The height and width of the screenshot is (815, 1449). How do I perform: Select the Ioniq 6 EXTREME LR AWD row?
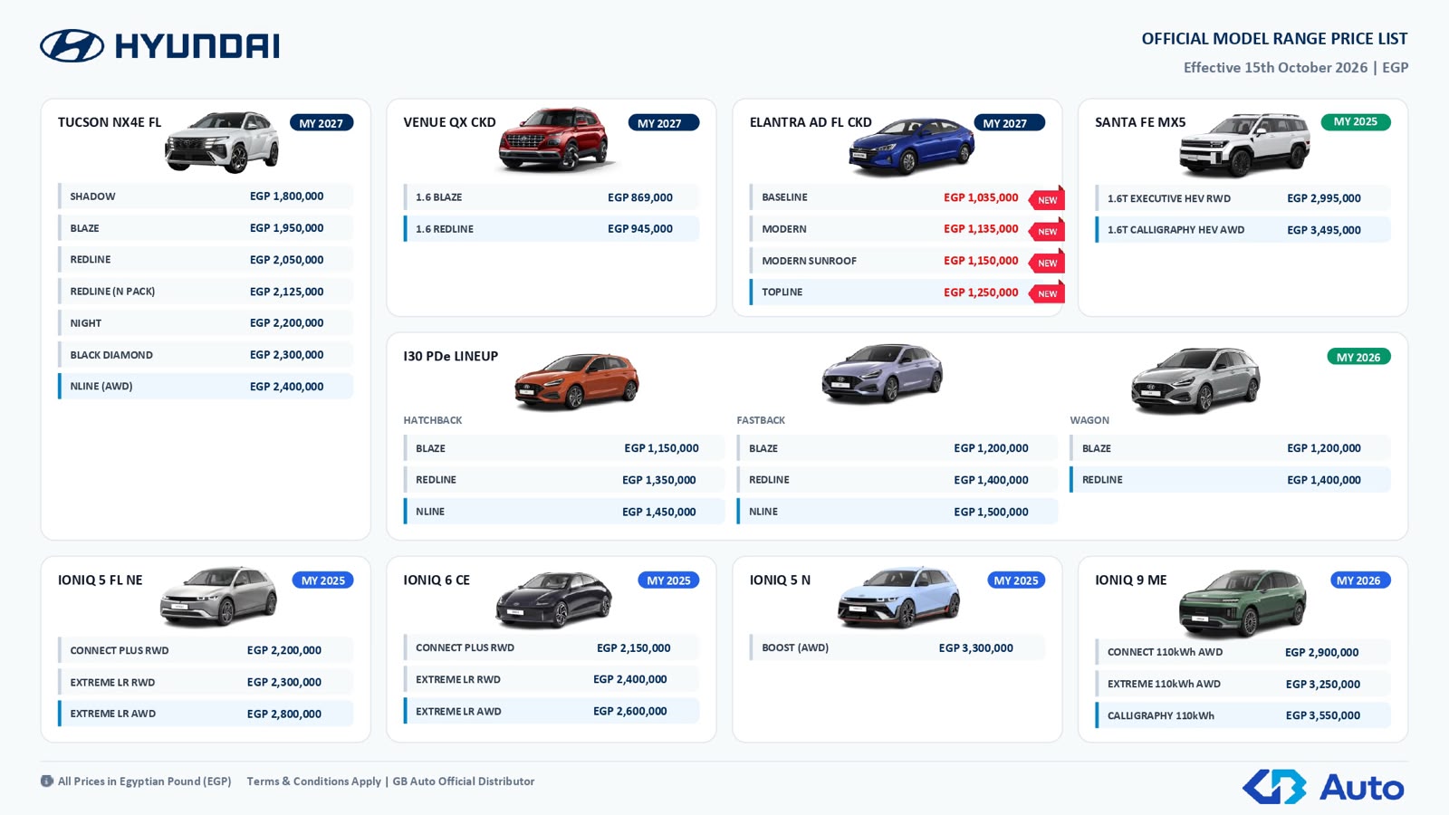click(x=552, y=711)
